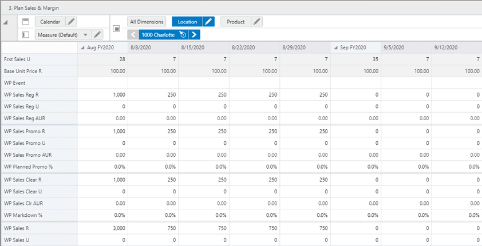Viewport: 482px width, 246px height.
Task: Select the WP Sales Reg AUR row label
Action: pos(39,118)
